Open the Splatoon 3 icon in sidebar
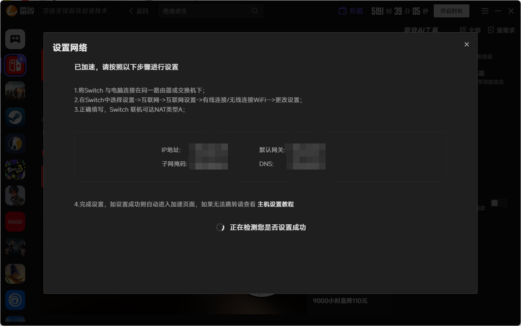The image size is (521, 326). 15,170
